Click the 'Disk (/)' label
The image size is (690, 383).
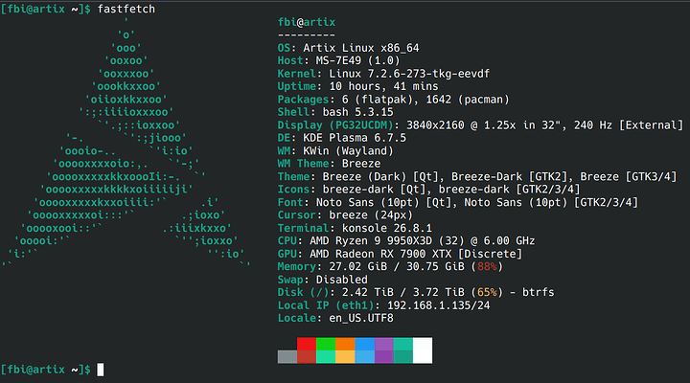click(303, 292)
